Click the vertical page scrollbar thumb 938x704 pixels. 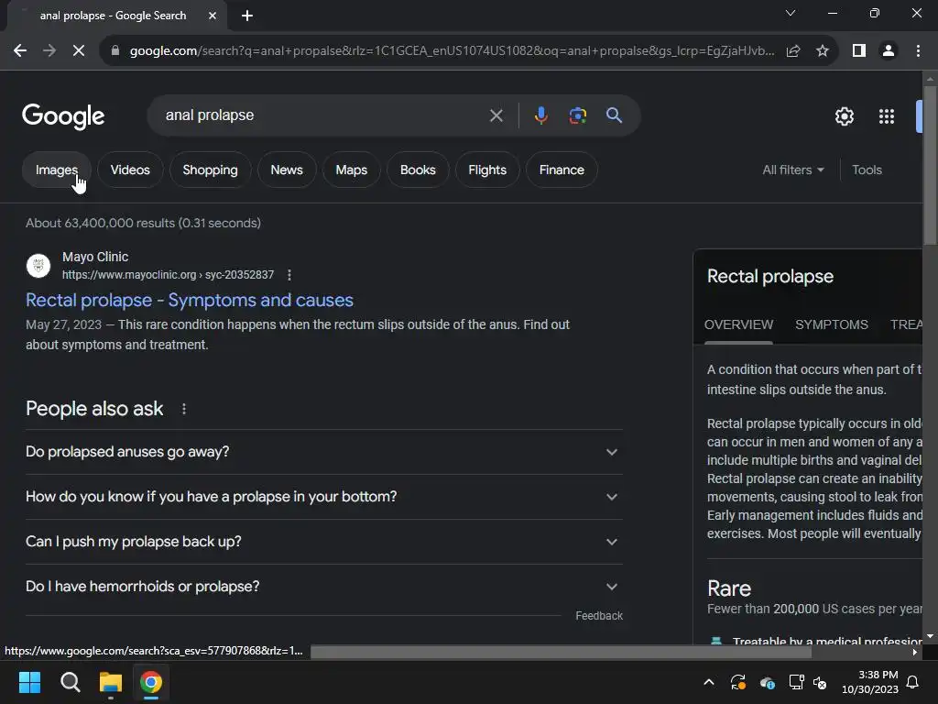930,165
